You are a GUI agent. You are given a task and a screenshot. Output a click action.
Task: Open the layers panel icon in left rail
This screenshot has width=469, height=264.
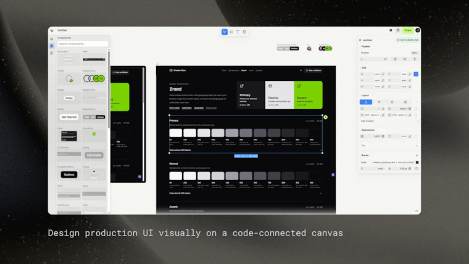pyautogui.click(x=52, y=39)
